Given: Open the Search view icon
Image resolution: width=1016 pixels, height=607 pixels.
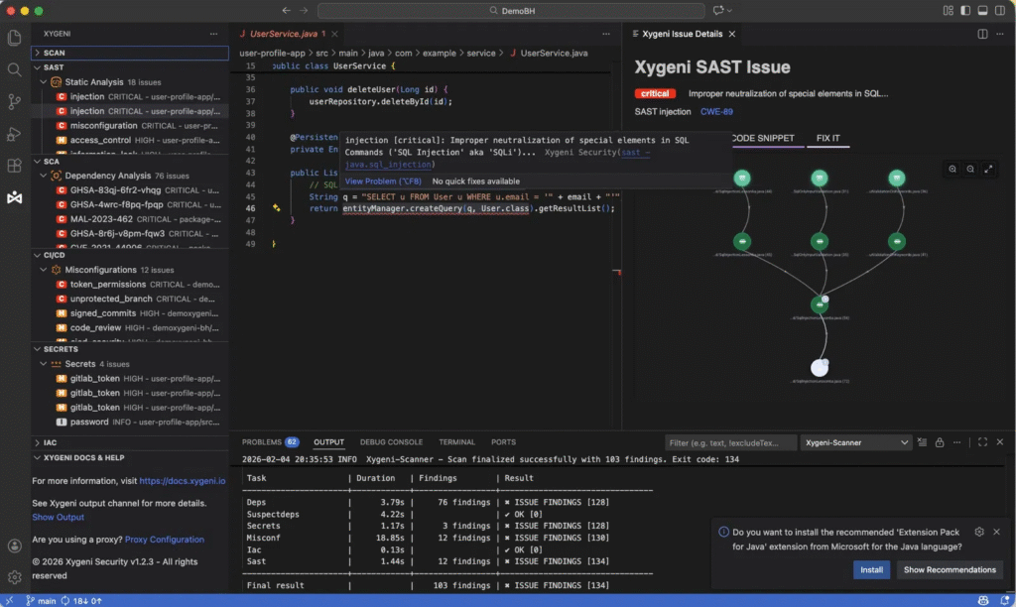Looking at the screenshot, I should click(14, 69).
